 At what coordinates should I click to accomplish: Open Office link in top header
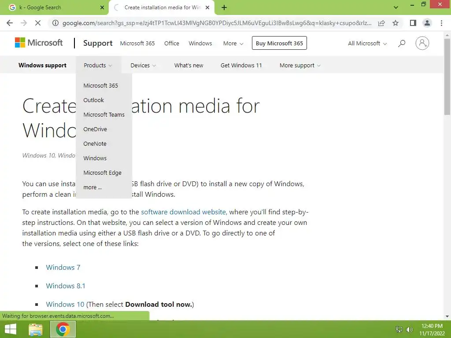coord(172,43)
